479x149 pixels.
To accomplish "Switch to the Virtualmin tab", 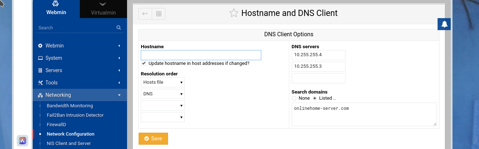I will click(x=103, y=9).
